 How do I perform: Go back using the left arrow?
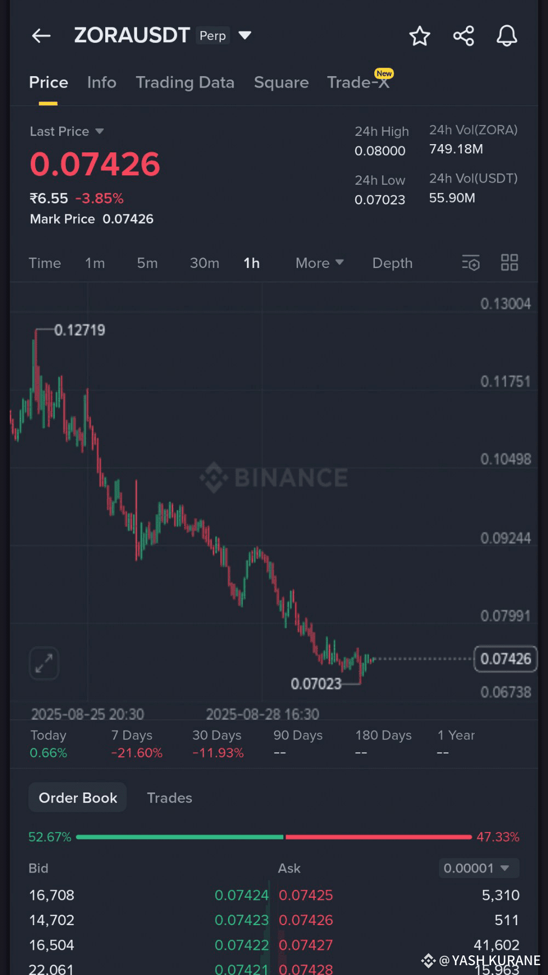[x=41, y=36]
